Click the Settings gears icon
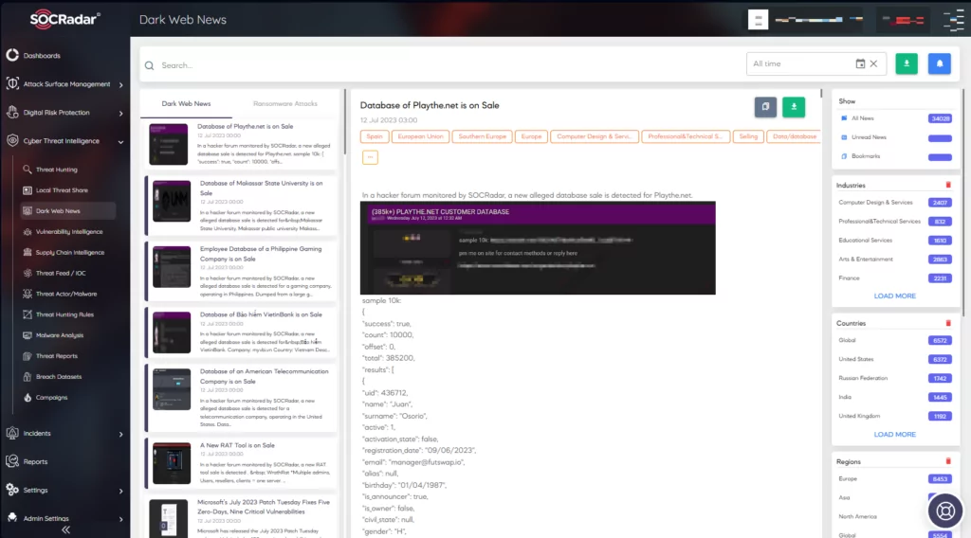The image size is (971, 538). [x=12, y=490]
